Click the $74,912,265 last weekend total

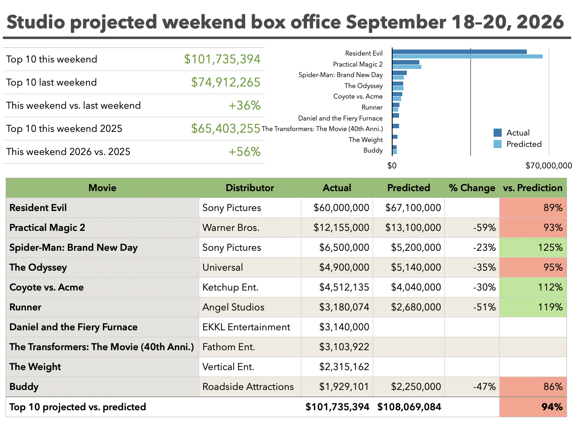pos(226,82)
